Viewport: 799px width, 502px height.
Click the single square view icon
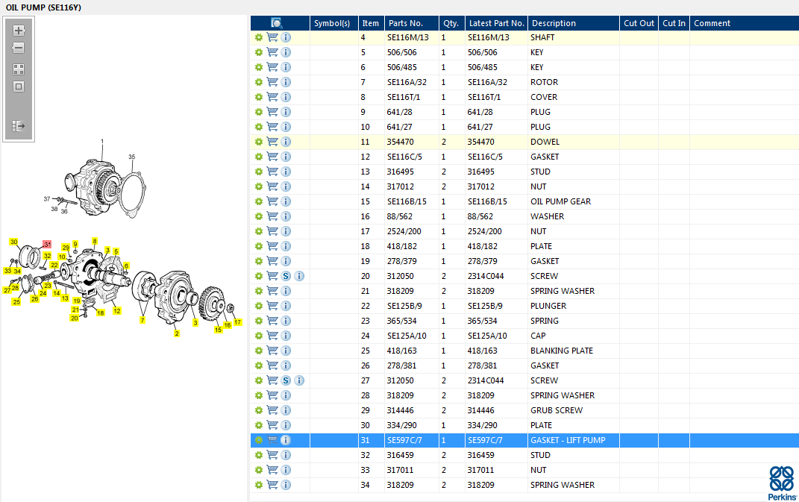coord(19,87)
